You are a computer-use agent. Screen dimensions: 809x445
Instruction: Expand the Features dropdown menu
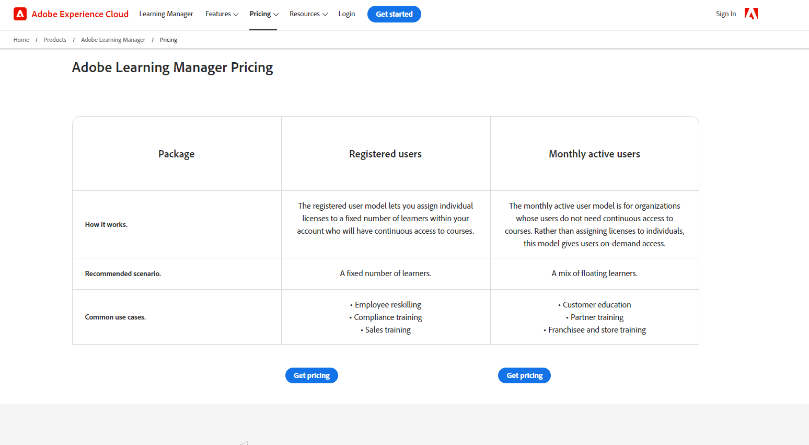(x=222, y=14)
